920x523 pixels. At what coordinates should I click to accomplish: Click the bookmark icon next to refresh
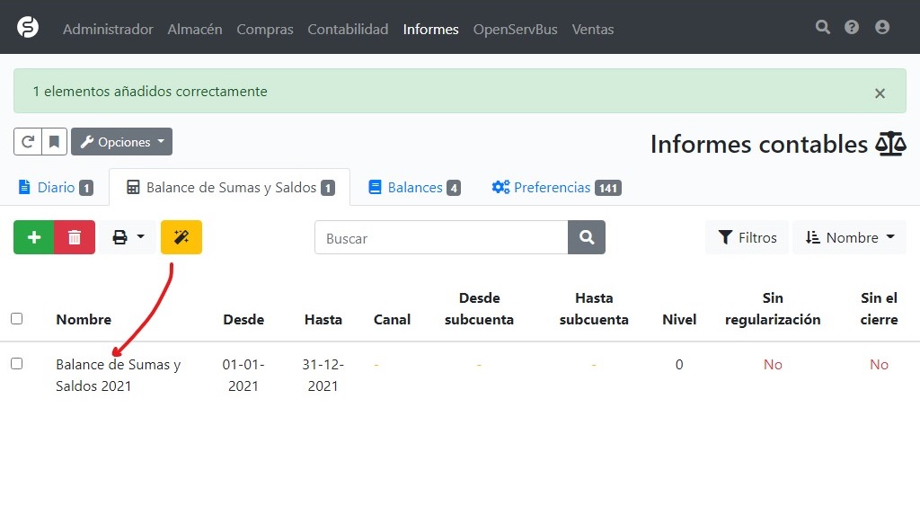(x=54, y=141)
